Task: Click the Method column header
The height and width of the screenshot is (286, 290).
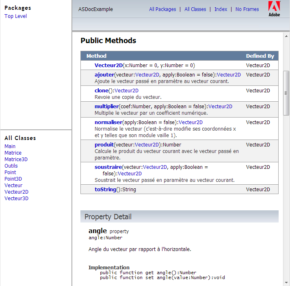Action: coord(96,56)
